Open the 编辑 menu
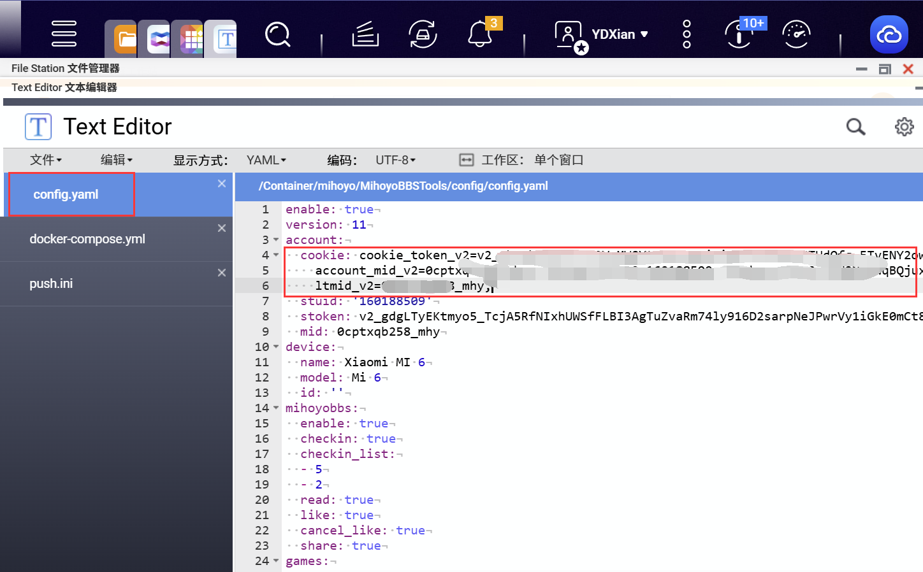 (x=117, y=160)
